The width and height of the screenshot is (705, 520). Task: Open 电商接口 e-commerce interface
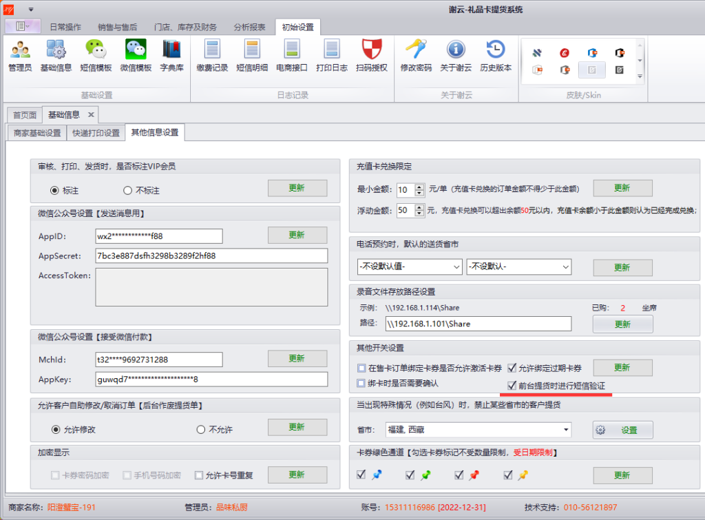click(292, 56)
